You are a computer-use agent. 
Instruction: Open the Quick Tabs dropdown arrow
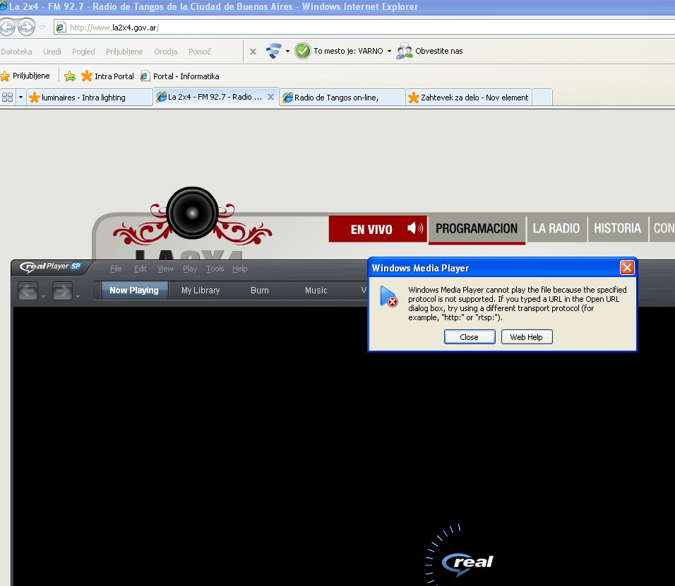pos(20,97)
